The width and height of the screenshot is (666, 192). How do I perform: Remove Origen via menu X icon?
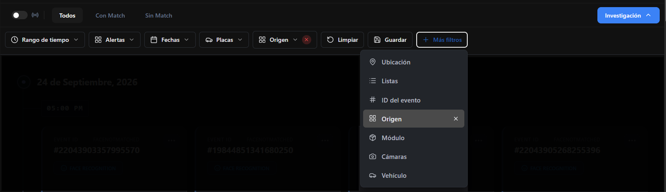pos(456,119)
